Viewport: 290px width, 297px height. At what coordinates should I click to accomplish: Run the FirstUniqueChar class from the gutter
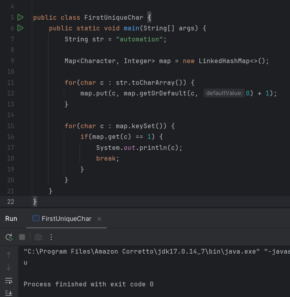point(20,17)
